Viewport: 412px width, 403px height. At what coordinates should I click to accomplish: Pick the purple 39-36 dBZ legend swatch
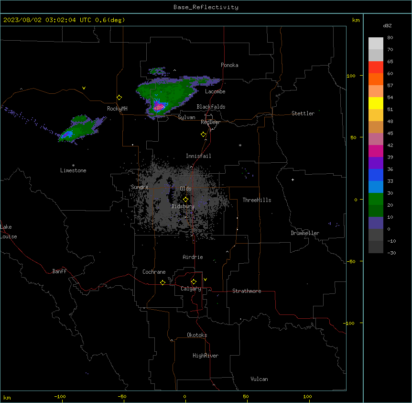point(376,163)
